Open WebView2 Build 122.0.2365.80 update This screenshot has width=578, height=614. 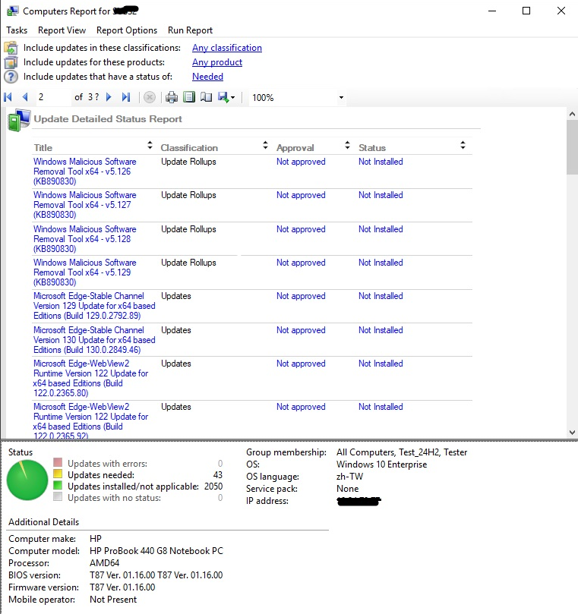pos(90,378)
